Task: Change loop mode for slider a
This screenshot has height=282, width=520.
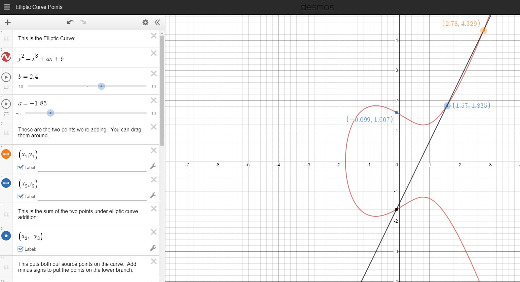Action: point(6,114)
